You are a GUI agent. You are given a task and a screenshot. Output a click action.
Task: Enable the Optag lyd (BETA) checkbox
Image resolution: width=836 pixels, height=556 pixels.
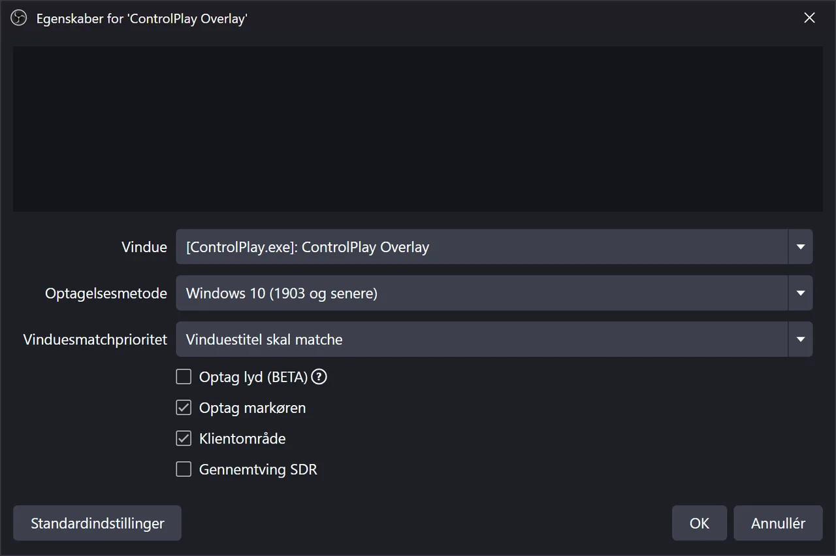pyautogui.click(x=184, y=377)
